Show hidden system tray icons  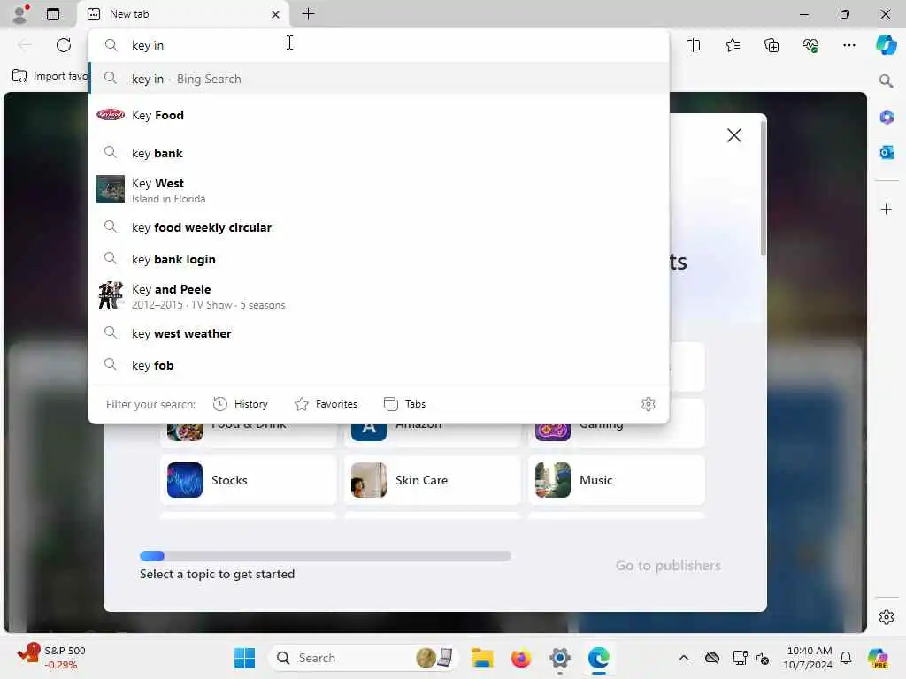coord(684,658)
